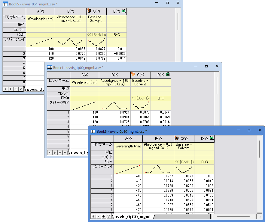Click 'Absorbance - 0.1 mg/mL' long name in Book5

pos(71,19)
